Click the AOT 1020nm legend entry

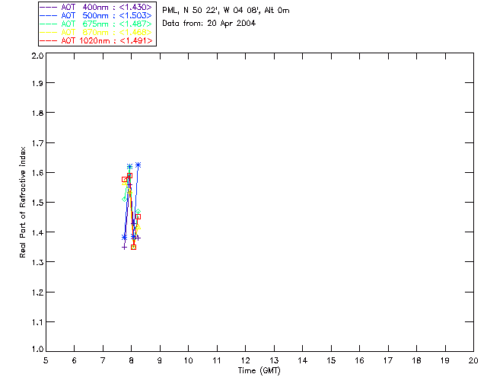tap(96, 40)
